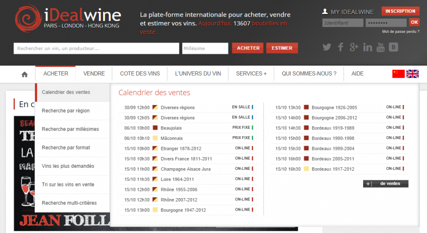Viewport: 427px width, 233px height.
Task: Open the ACHETER menu tab
Action: (x=55, y=74)
